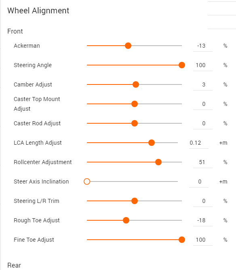The height and width of the screenshot is (270, 236).
Task: Click the Ackerman slider handle
Action: [128, 46]
